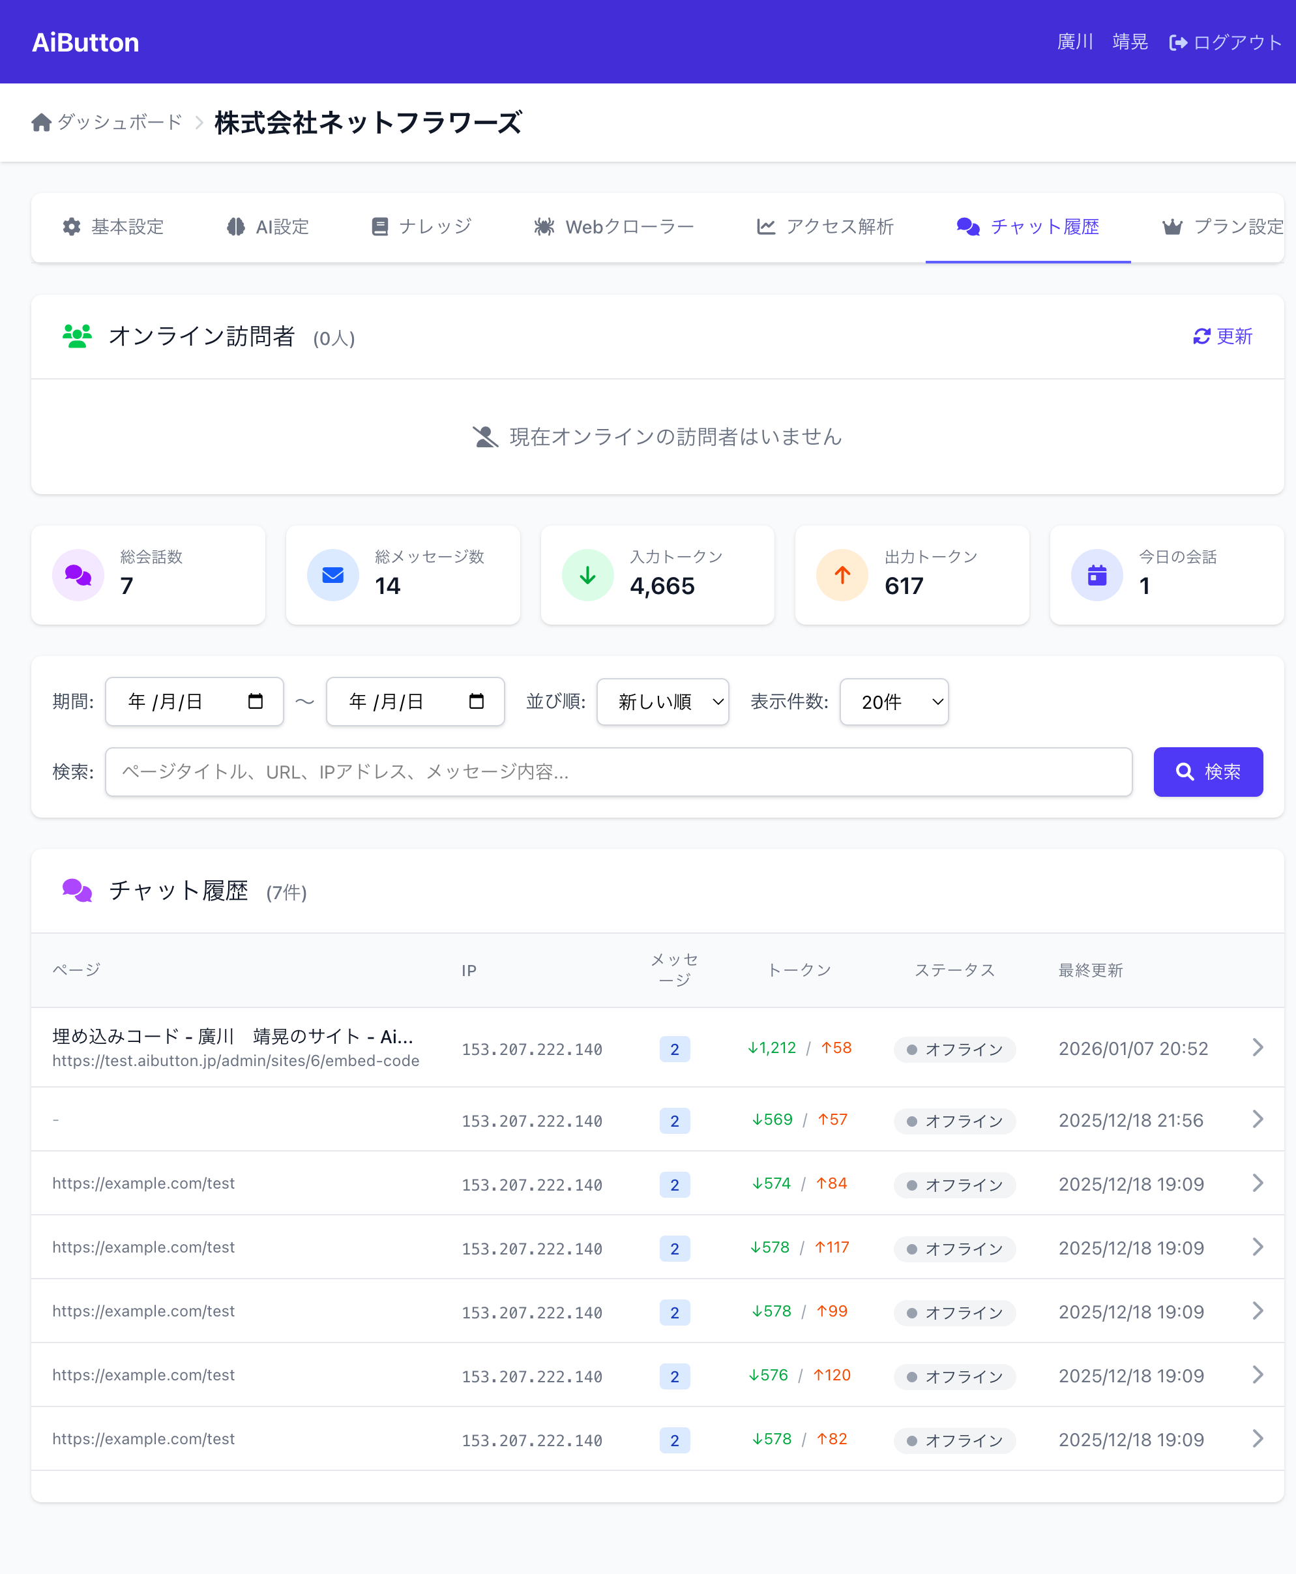Expand the 2026/01/07 20:52 chat row chevron

[x=1257, y=1048]
